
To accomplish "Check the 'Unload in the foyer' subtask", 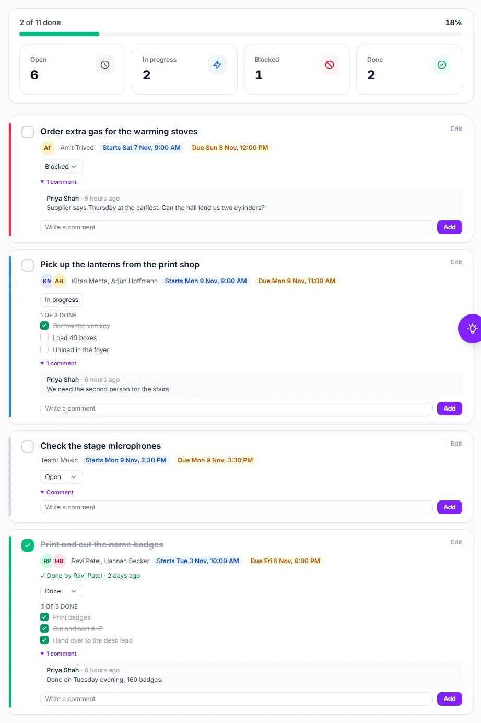I will (44, 349).
